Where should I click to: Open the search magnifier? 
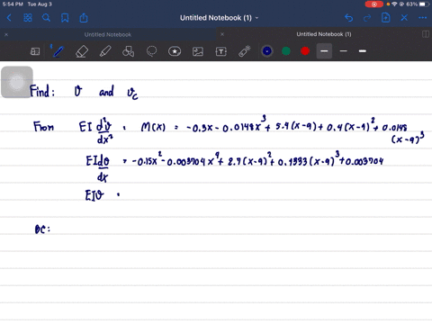46,18
